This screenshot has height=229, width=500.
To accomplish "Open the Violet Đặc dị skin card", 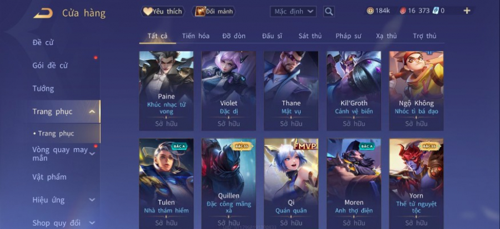I will (x=229, y=90).
